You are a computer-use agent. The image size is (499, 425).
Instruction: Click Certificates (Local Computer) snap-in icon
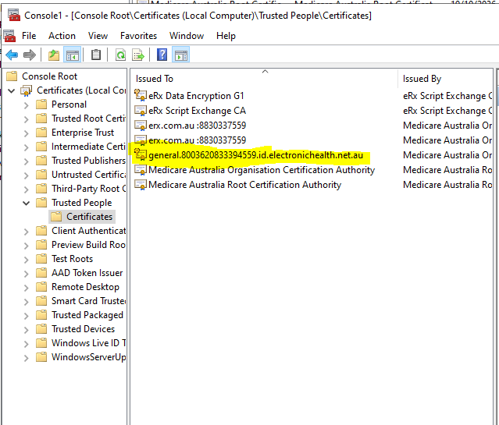pos(27,90)
